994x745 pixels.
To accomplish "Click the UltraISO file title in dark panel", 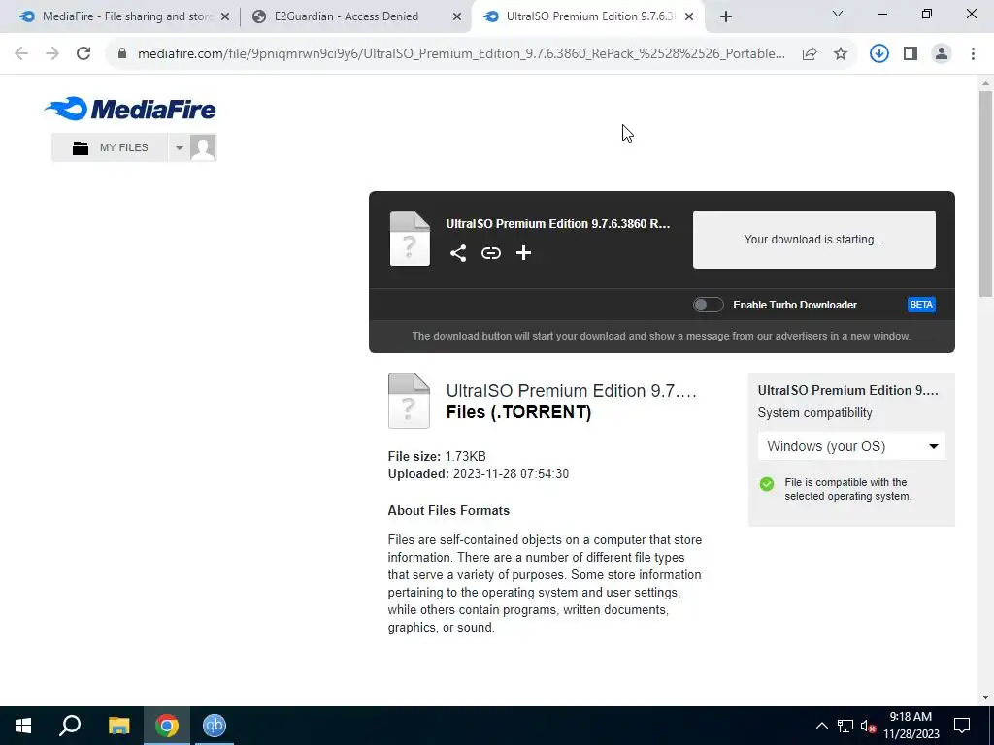I will coord(558,224).
